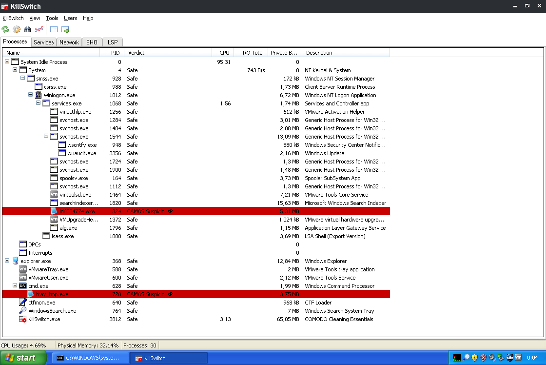Switch to the LSP tab

click(x=113, y=42)
